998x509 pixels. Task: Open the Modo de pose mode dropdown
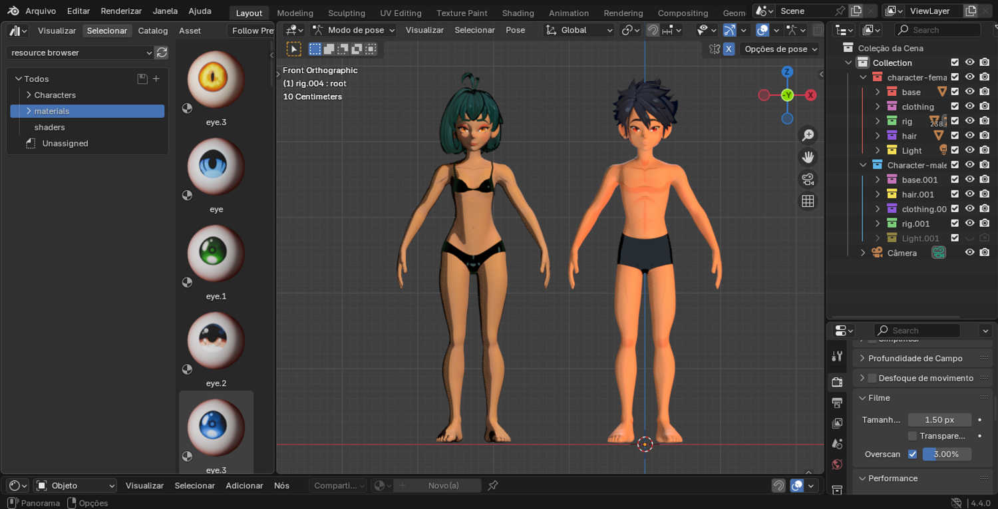353,30
